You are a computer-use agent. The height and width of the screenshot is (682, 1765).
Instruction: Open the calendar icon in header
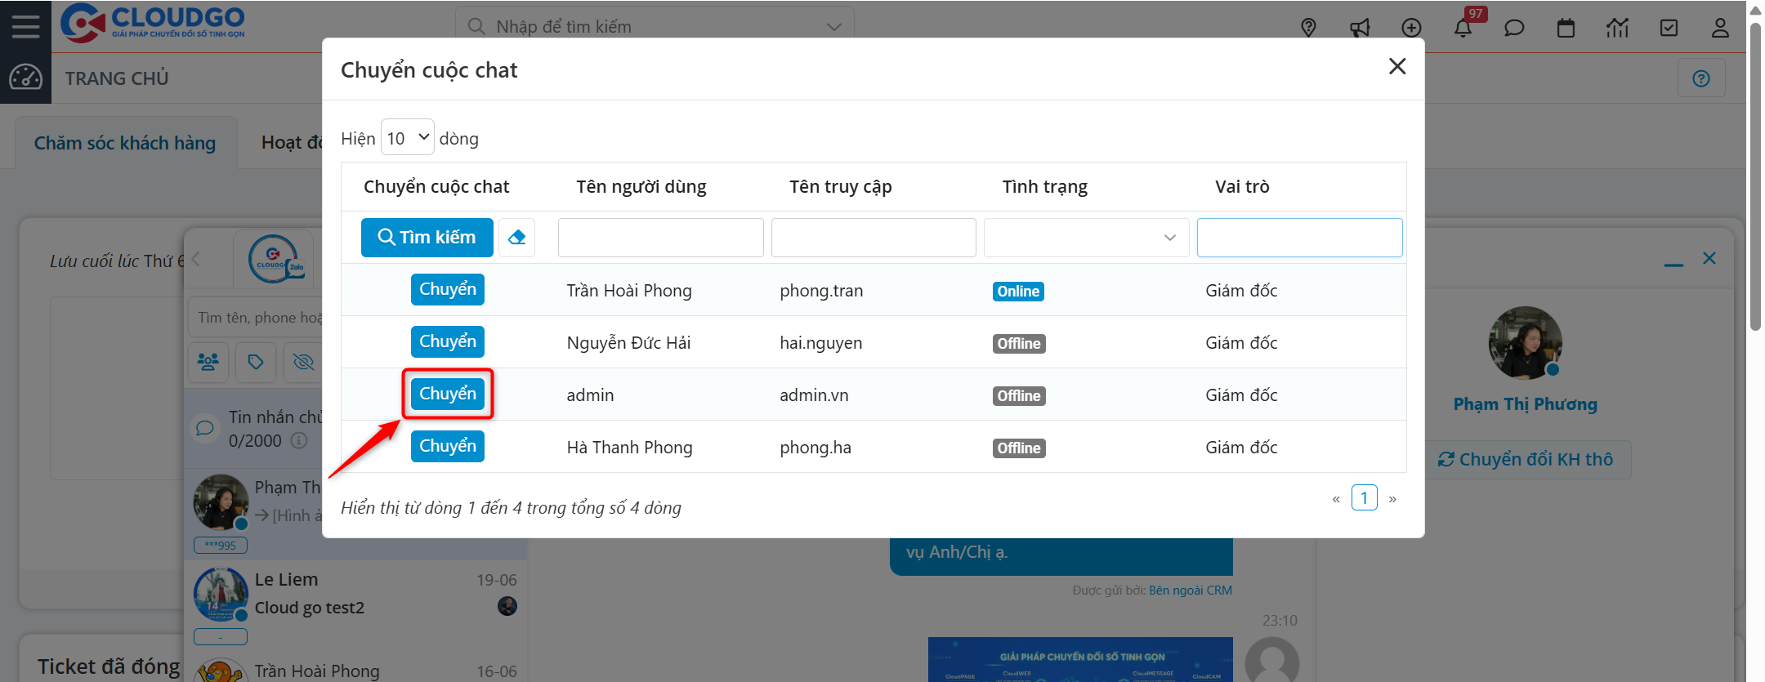click(1566, 28)
